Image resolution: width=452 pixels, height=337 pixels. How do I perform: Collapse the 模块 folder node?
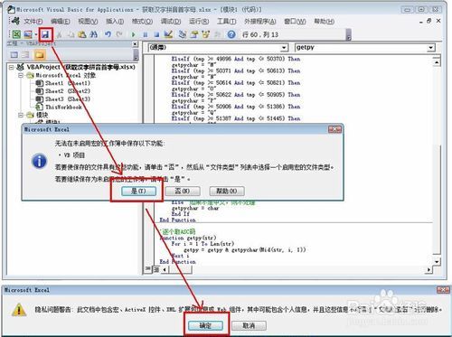[21, 115]
